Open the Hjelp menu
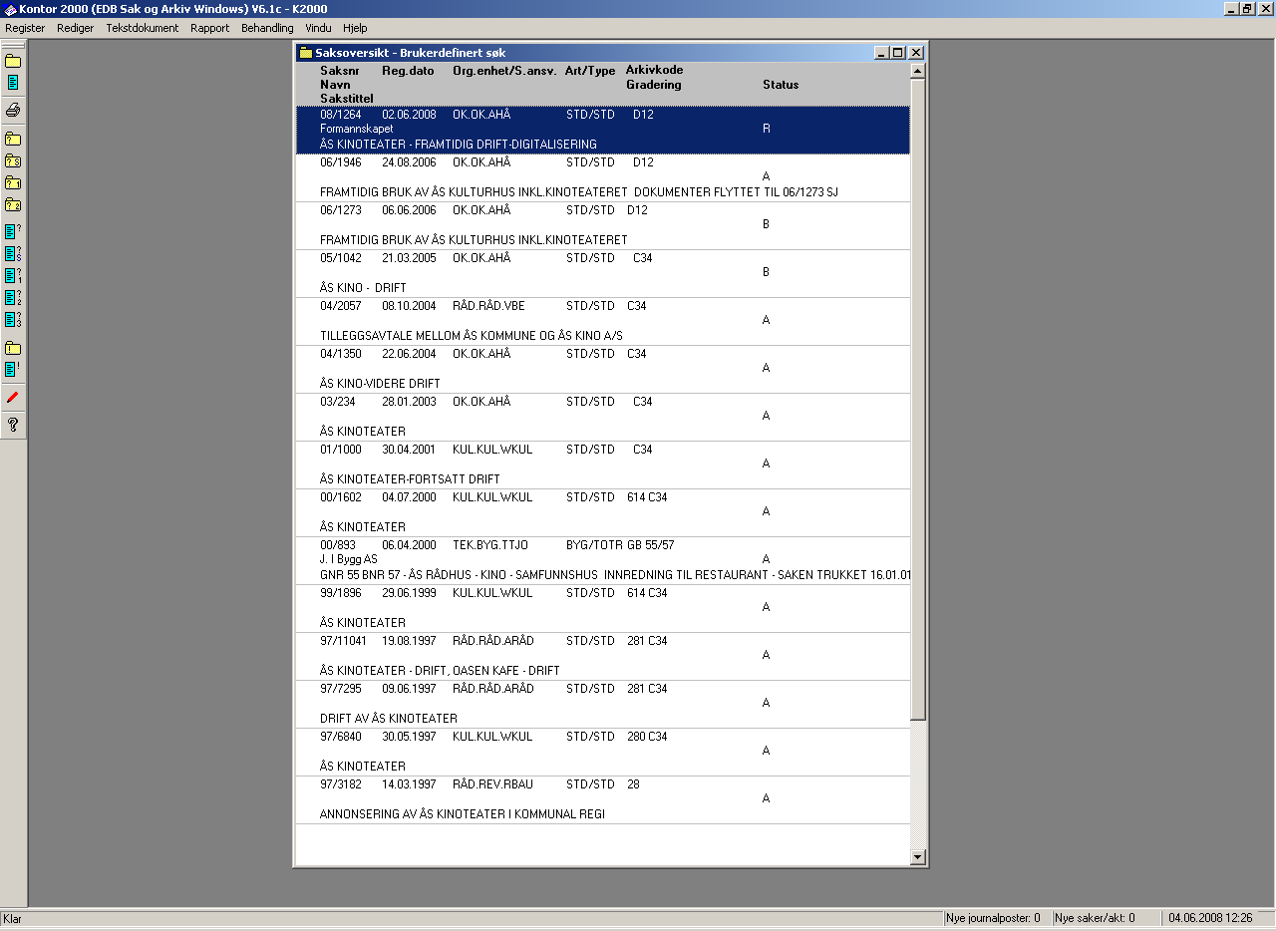 355,28
